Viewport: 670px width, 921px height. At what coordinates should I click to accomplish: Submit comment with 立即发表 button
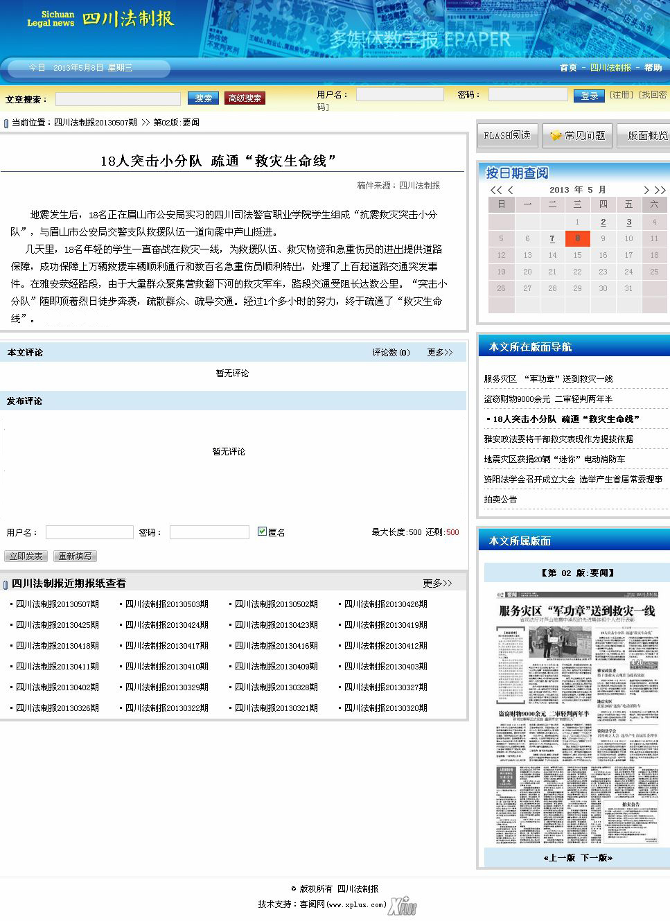(26, 556)
